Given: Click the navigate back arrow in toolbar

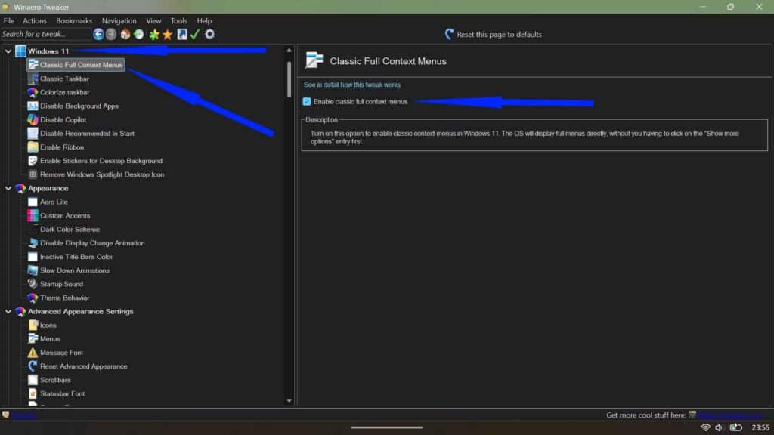Looking at the screenshot, I should pos(98,34).
